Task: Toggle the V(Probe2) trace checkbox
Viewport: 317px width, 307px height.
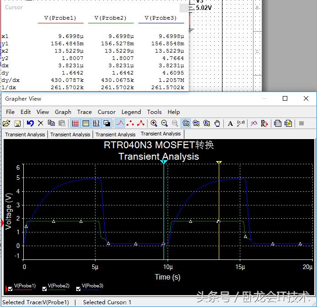Action: (x=44, y=289)
